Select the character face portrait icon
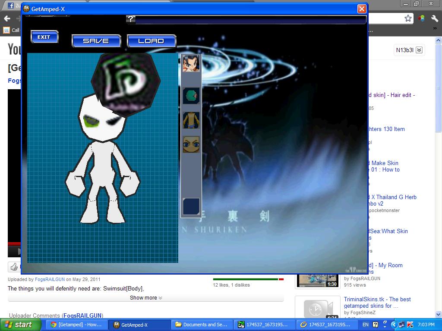This screenshot has height=331, width=442. point(191,63)
